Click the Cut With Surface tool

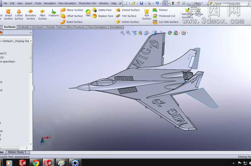(166, 22)
